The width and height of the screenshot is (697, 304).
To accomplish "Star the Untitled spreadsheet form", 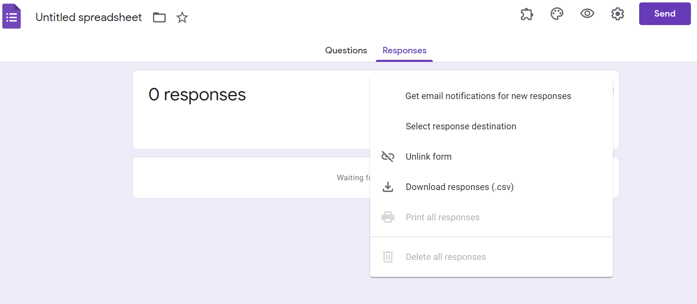I will 182,17.
